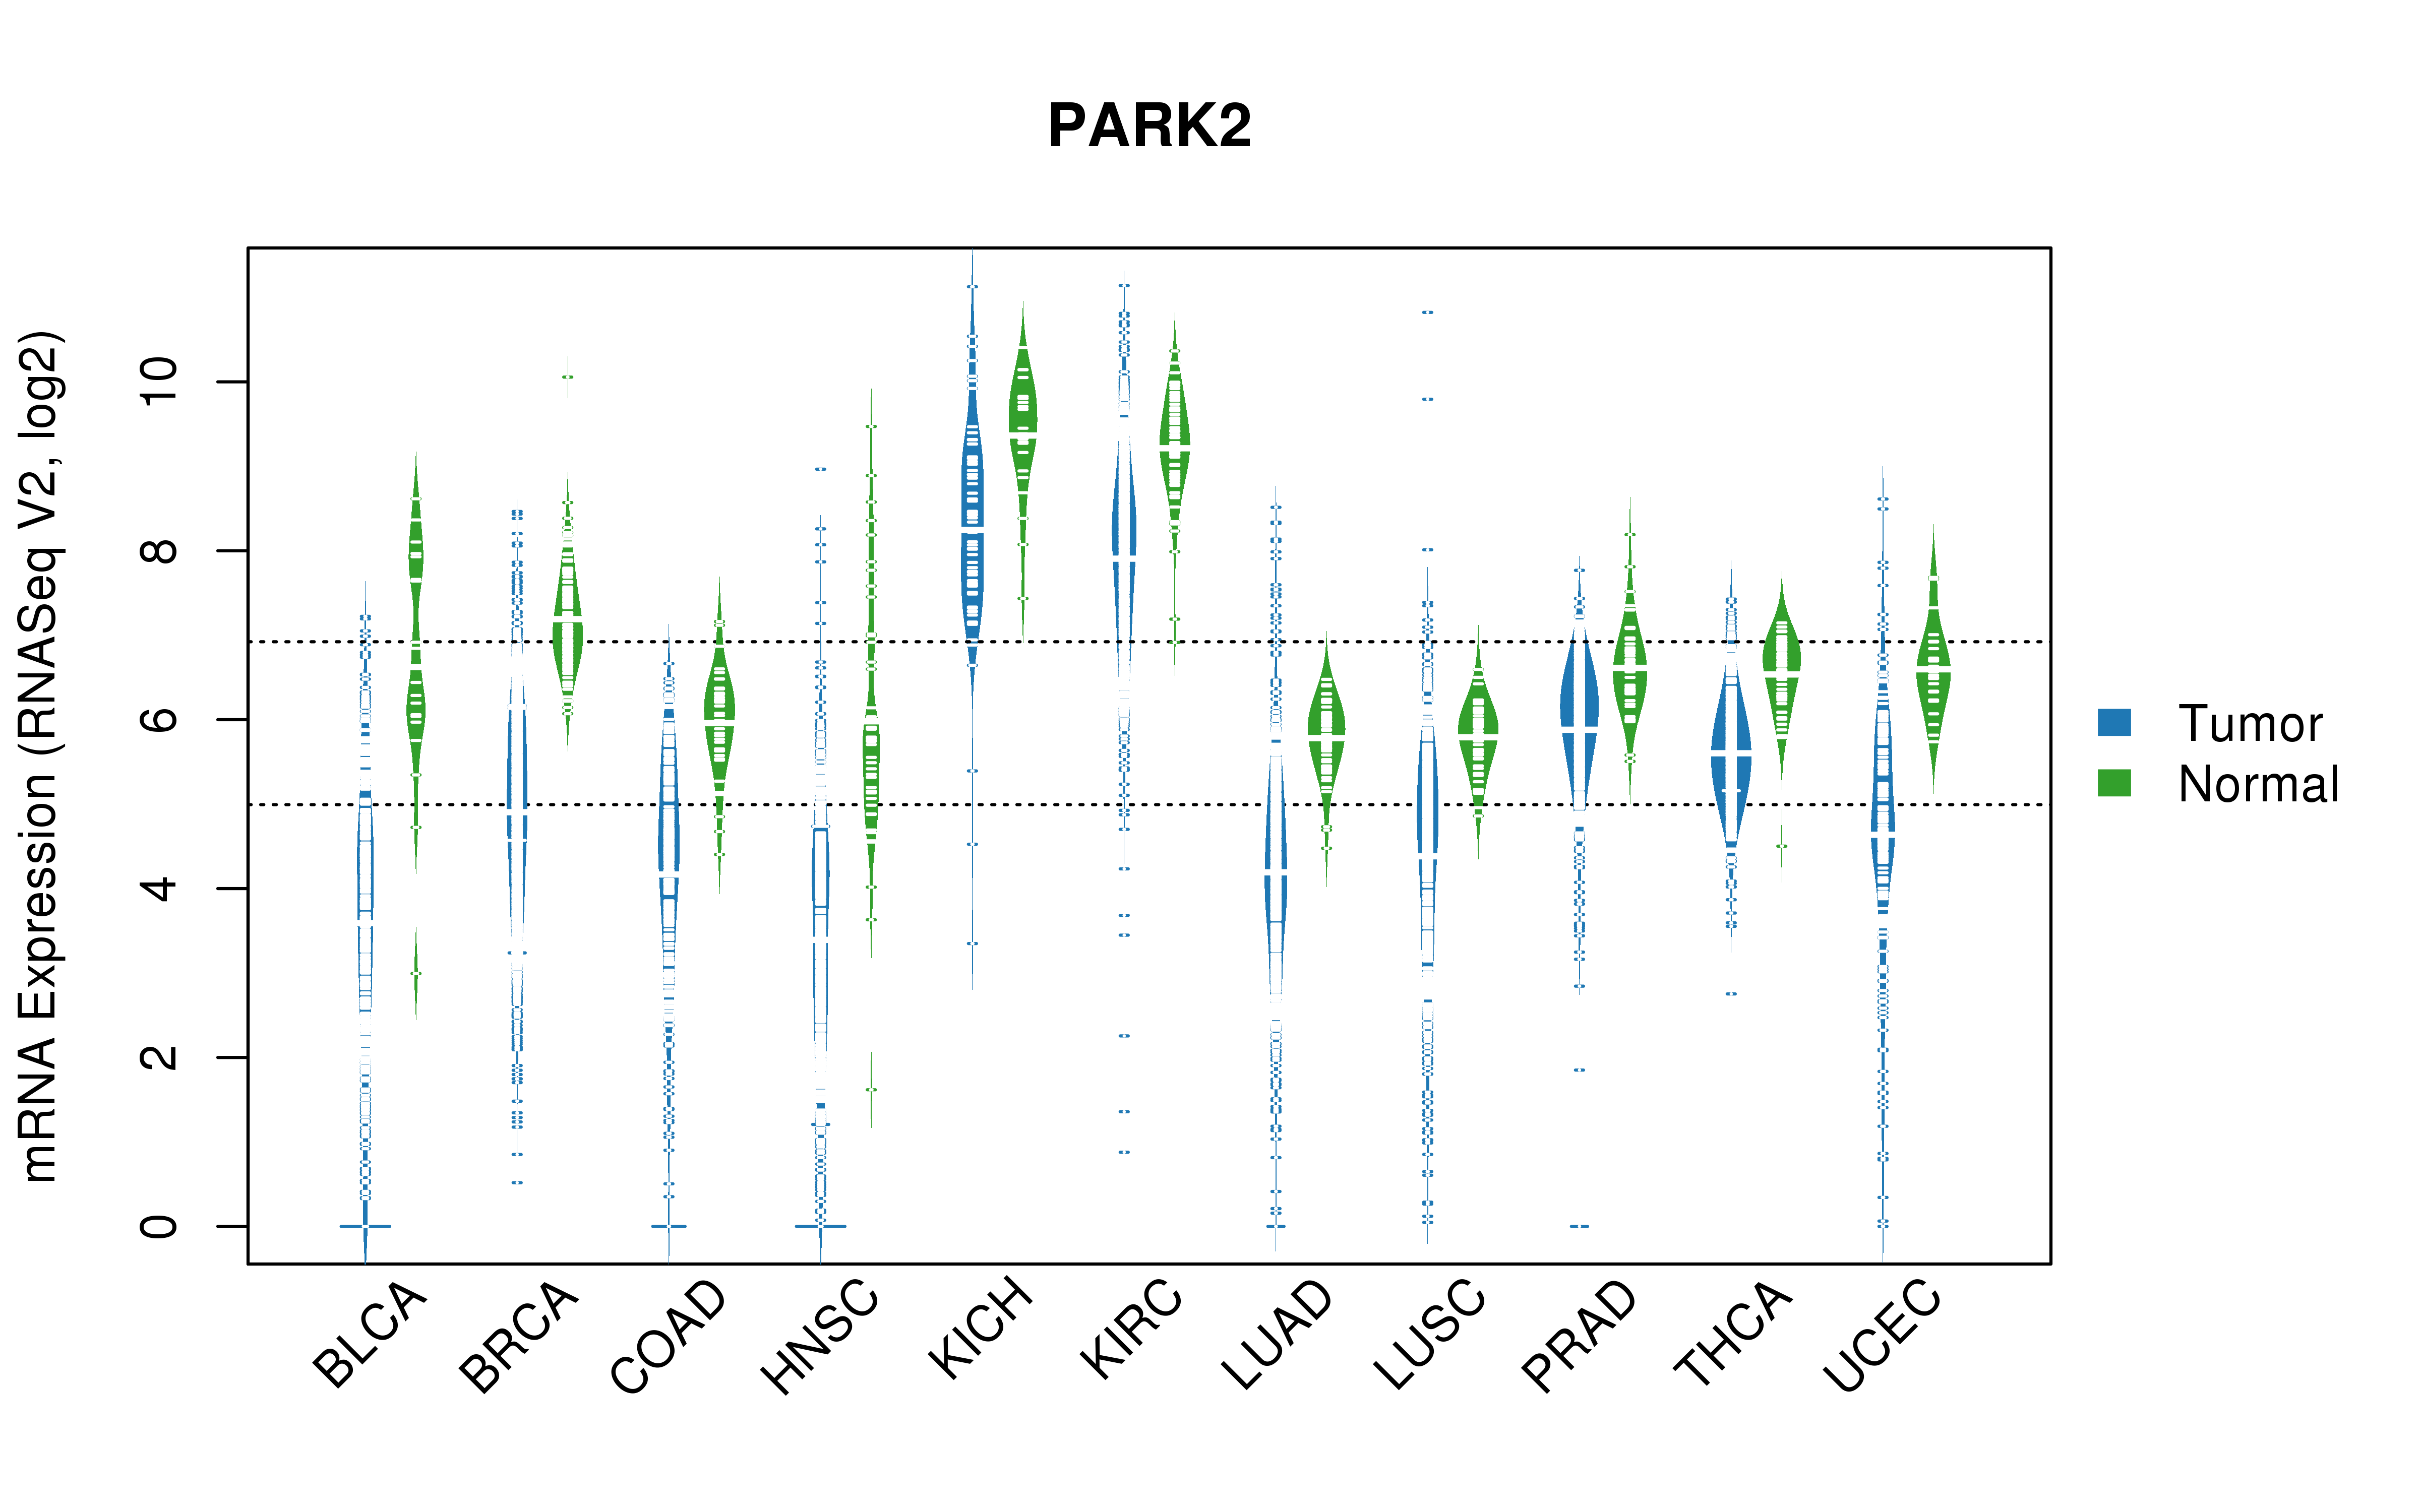Click the y-axis tick label 8

pos(159,550)
